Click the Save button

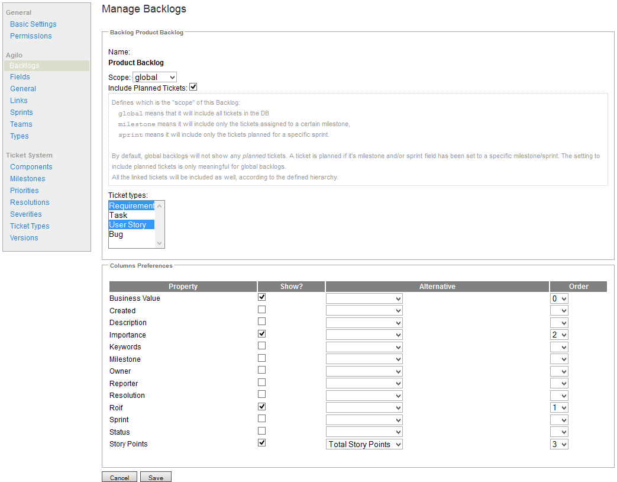[x=156, y=477]
